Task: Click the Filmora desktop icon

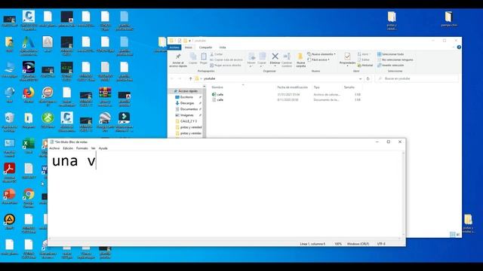Action: click(124, 118)
